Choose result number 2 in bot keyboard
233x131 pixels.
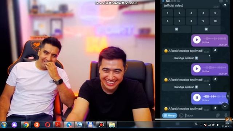tap(179, 13)
